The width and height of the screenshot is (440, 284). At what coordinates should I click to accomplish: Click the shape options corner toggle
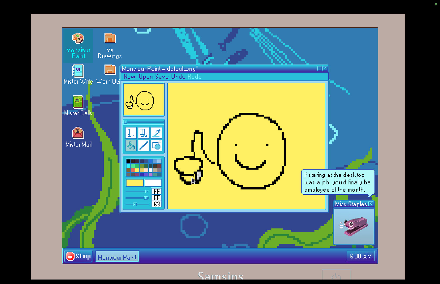[160, 141]
